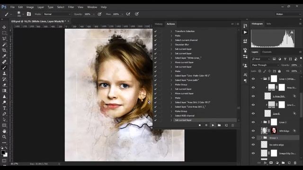Select the Move tool

point(4,27)
